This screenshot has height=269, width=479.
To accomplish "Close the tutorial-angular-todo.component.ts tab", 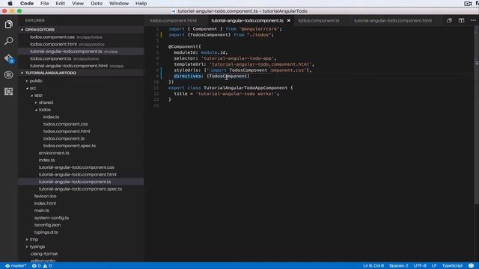I will (289, 20).
